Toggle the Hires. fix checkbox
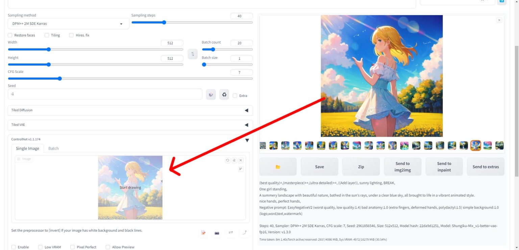519x250 pixels. pyautogui.click(x=72, y=35)
